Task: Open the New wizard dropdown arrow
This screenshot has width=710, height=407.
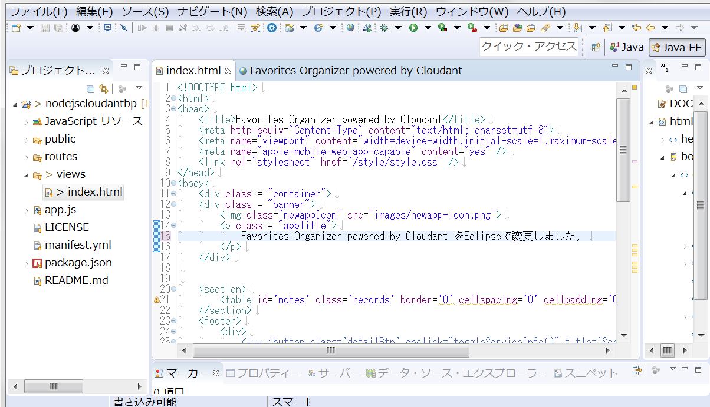Action: tap(30, 28)
